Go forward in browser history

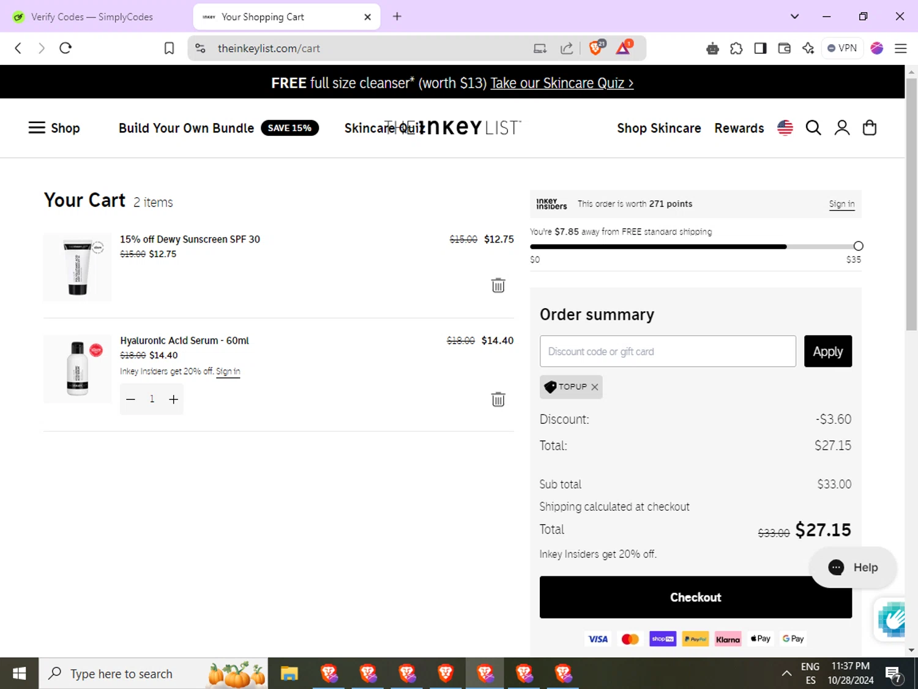tap(41, 48)
